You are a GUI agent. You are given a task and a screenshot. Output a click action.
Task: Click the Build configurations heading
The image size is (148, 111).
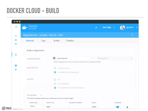pos(36,51)
